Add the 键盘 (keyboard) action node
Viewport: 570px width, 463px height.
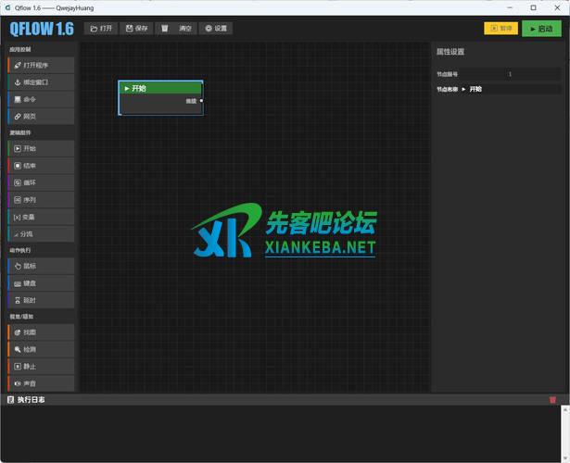[x=41, y=282]
